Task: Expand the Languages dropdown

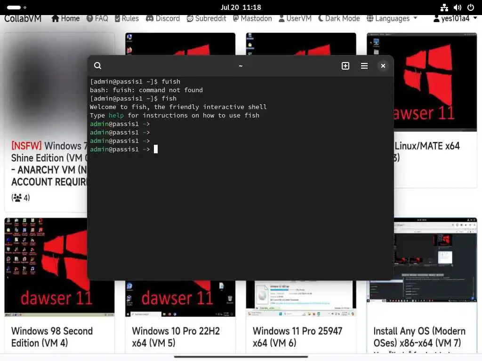Action: pyautogui.click(x=392, y=18)
